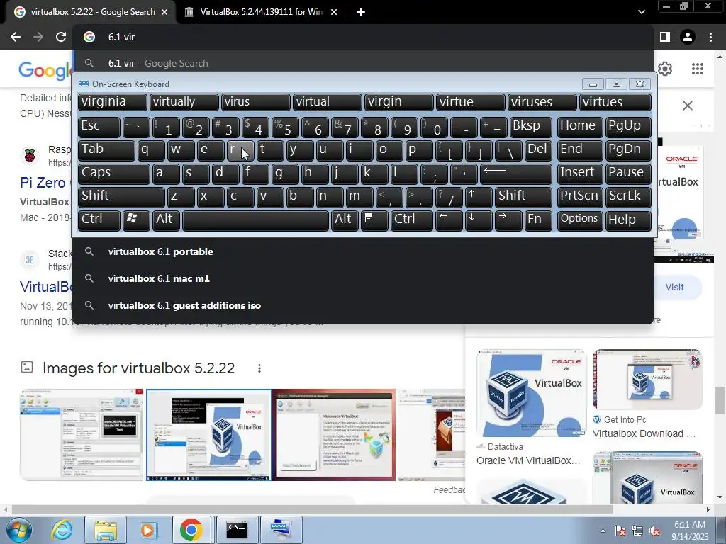Open Chrome profile avatar icon
The height and width of the screenshot is (544, 726).
coord(688,37)
